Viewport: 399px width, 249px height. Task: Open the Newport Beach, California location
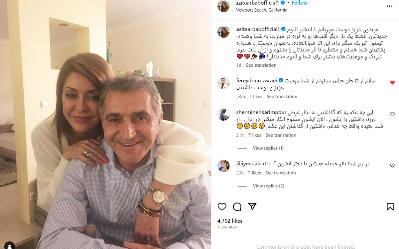[261, 10]
